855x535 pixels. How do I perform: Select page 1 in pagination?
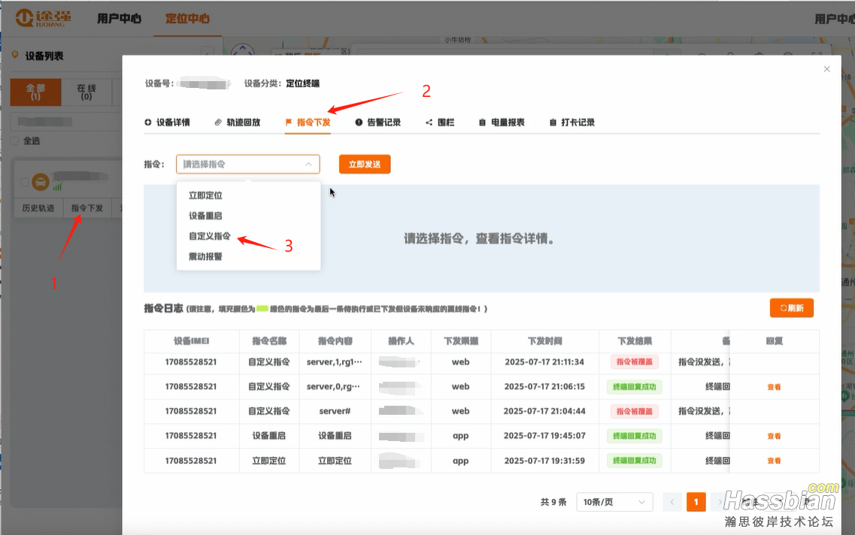pos(696,502)
